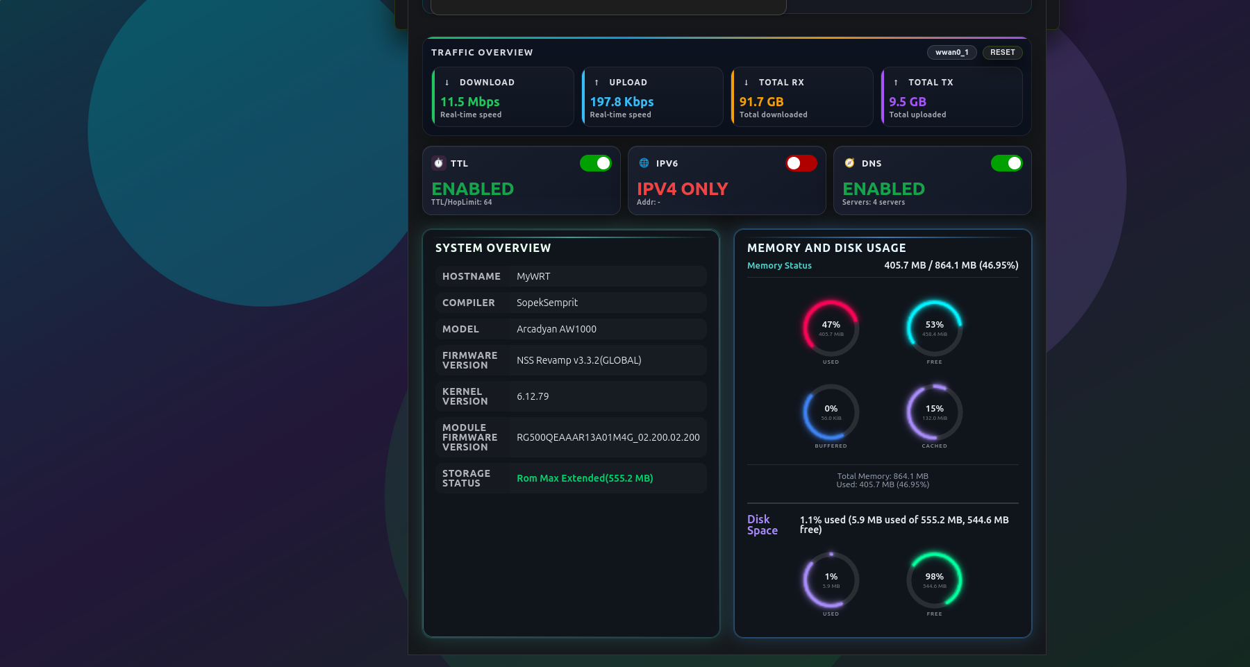This screenshot has height=667, width=1250.
Task: Open the wwan0_1 interface selector
Action: coord(952,52)
